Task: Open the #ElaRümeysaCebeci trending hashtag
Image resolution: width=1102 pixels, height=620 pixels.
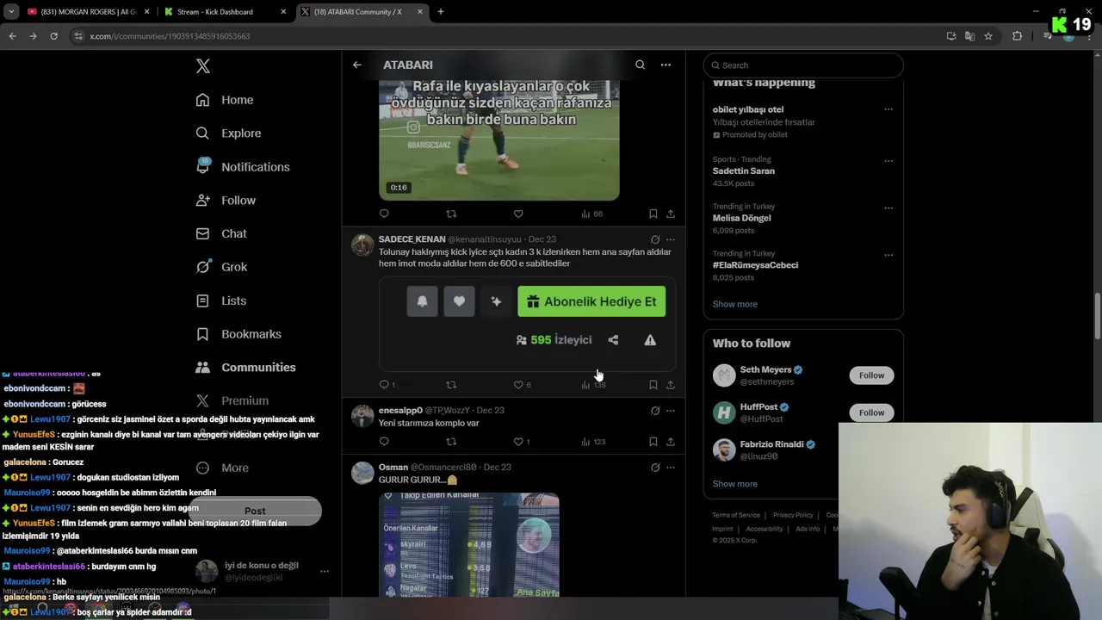Action: click(755, 265)
